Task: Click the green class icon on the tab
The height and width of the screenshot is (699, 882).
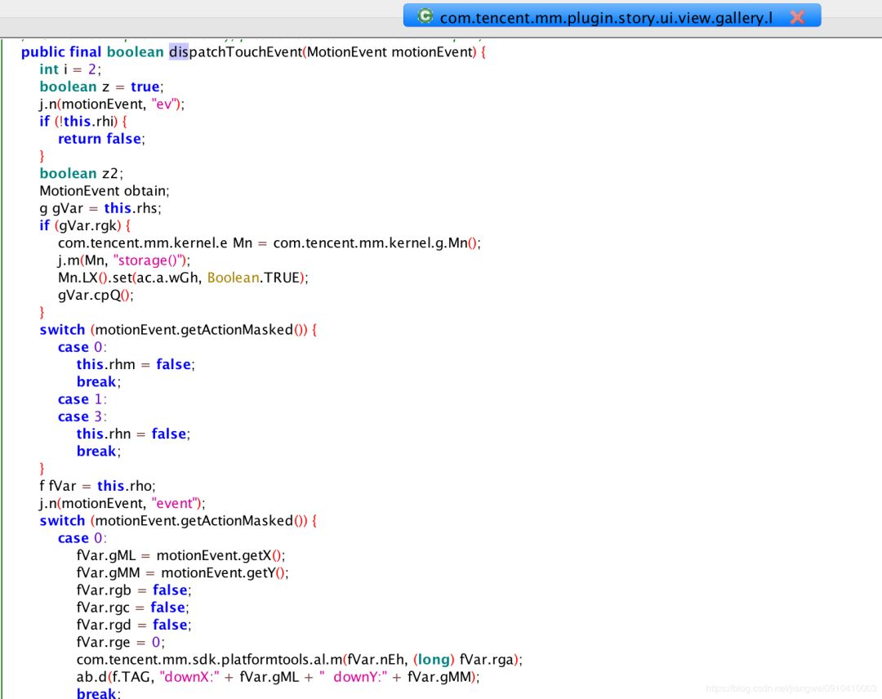Action: click(425, 16)
